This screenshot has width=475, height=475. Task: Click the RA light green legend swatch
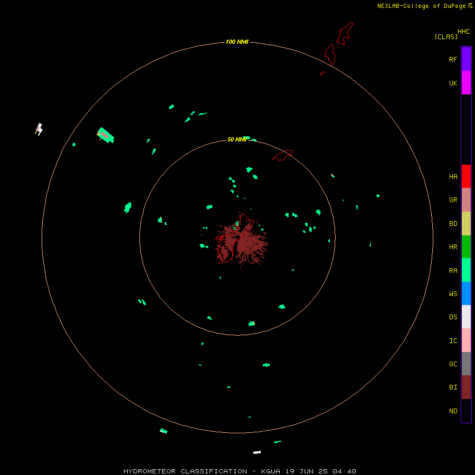click(x=466, y=270)
